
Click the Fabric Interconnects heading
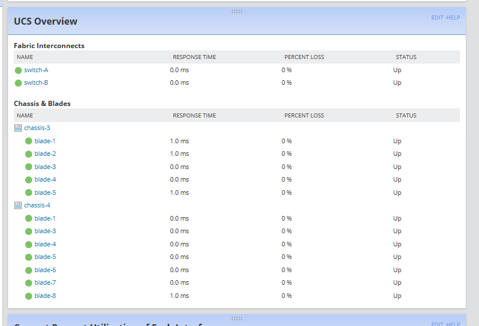click(x=49, y=46)
